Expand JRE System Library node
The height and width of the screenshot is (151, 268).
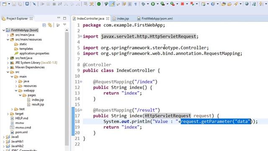pyautogui.click(x=8, y=63)
